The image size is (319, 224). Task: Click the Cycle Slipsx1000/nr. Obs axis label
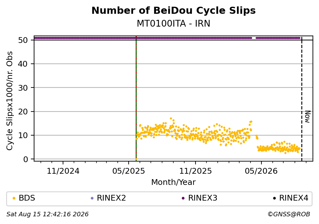tap(10, 101)
